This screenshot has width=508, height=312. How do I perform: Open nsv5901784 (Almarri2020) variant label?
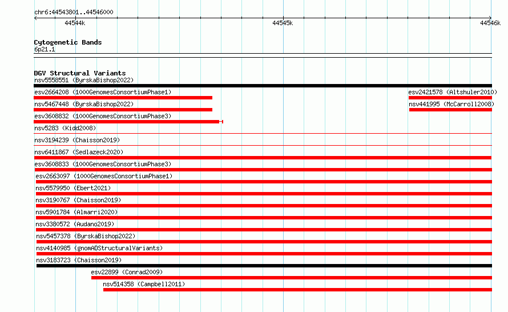pos(77,212)
